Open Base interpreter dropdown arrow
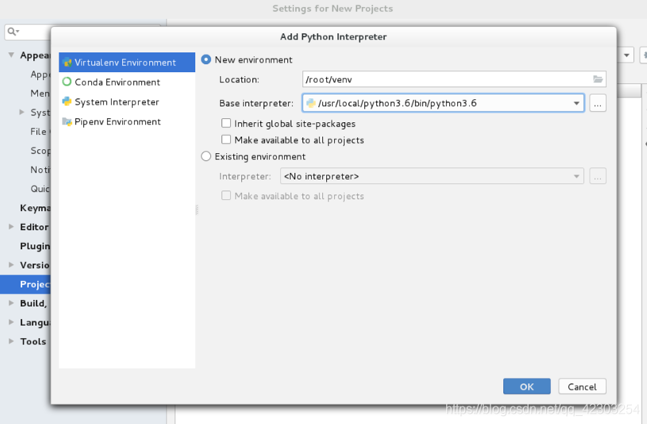 click(576, 103)
